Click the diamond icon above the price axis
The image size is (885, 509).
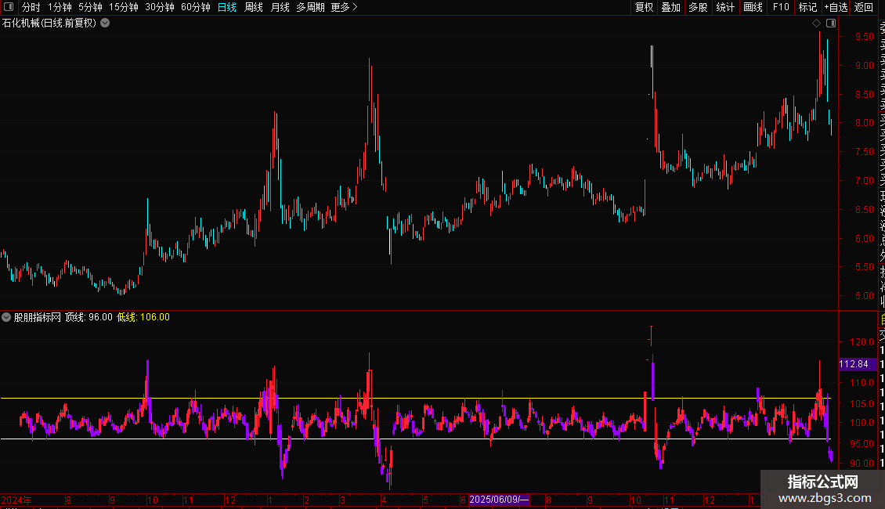point(816,23)
